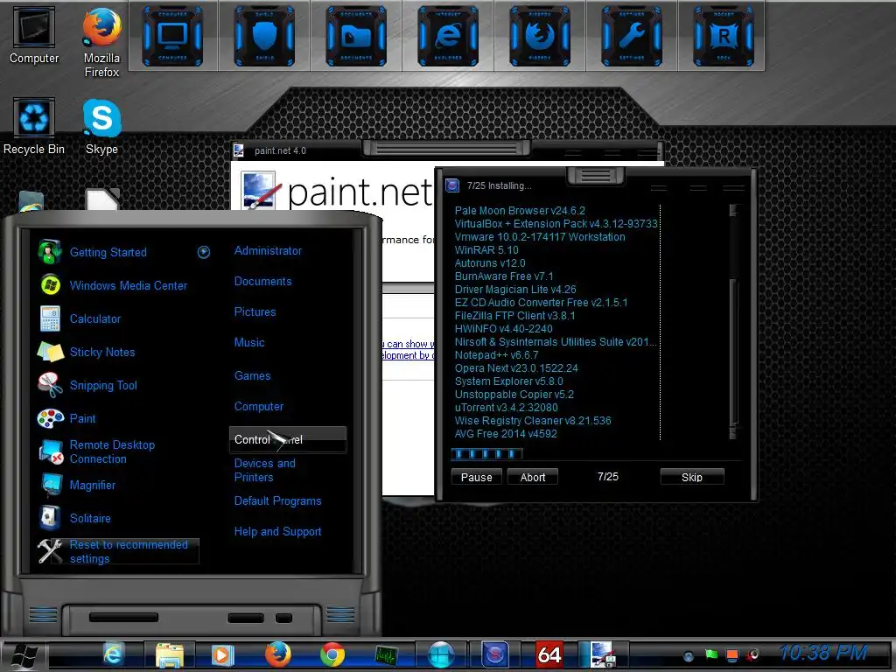Launch Magnifier from the Start menu
896x672 pixels.
click(x=92, y=485)
